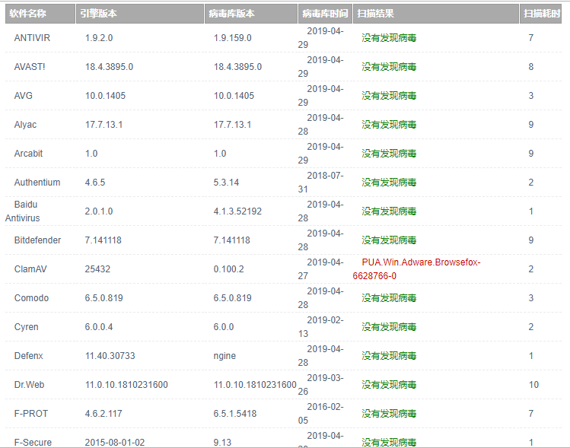Viewport: 570px width, 448px height.
Task: Click the 引擎版本 column header
Action: pos(139,14)
